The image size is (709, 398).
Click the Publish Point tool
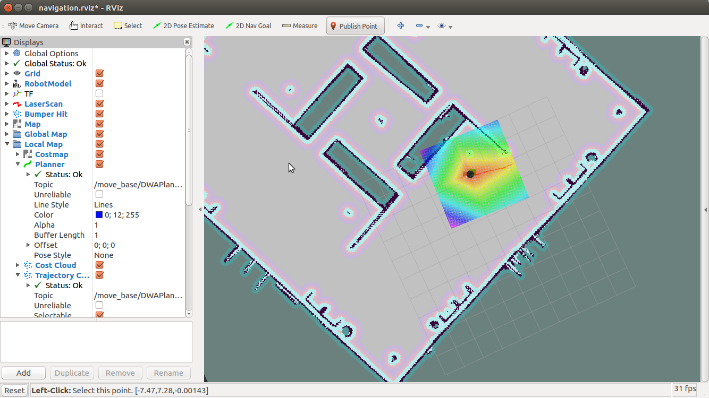pyautogui.click(x=355, y=26)
